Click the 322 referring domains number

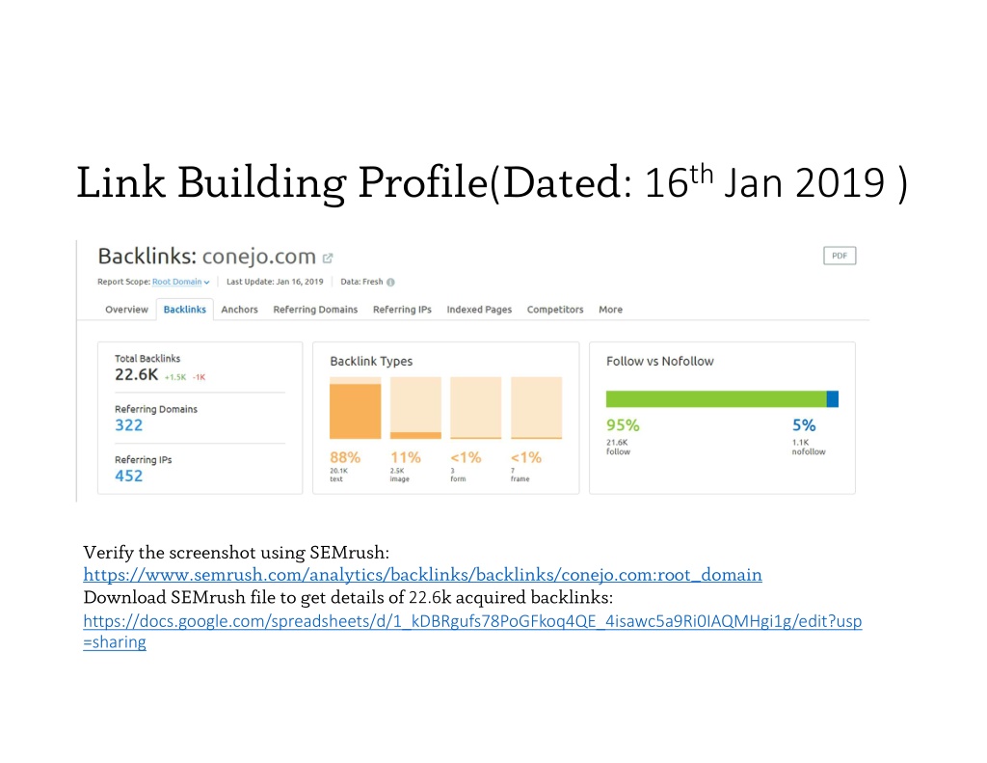(x=129, y=425)
